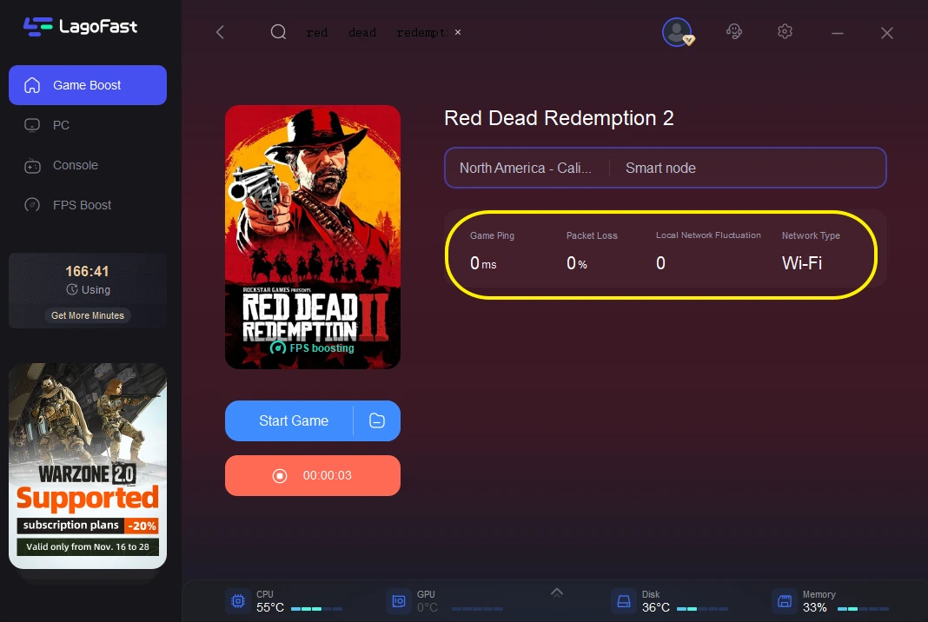928x622 pixels.
Task: Click the Memory icon in status bar
Action: point(785,601)
